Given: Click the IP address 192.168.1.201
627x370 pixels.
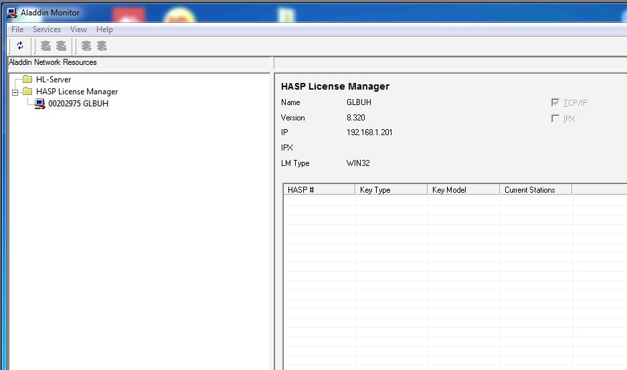Looking at the screenshot, I should click(x=369, y=132).
